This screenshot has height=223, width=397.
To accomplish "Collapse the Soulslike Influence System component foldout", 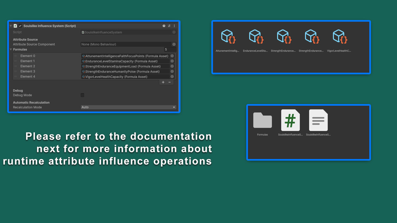I will pos(11,26).
